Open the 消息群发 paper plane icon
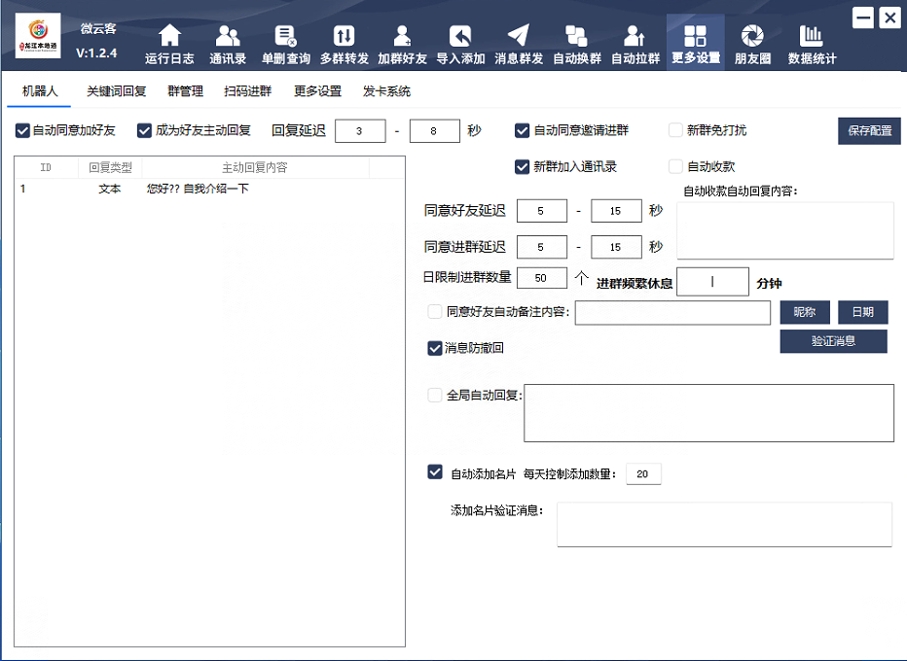Viewport: 907px width, 661px height. [519, 37]
